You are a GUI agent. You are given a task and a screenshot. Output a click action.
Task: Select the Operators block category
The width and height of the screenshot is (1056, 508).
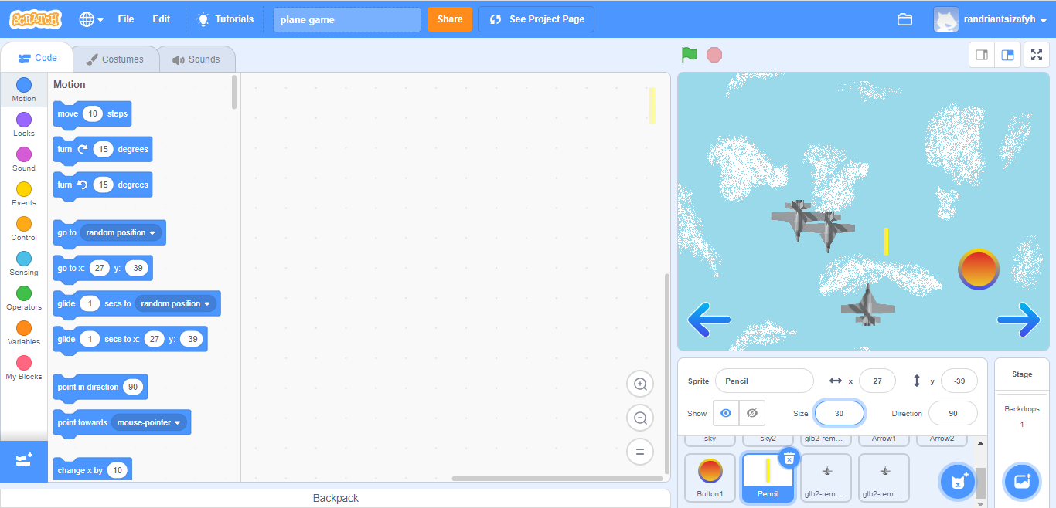coord(24,299)
